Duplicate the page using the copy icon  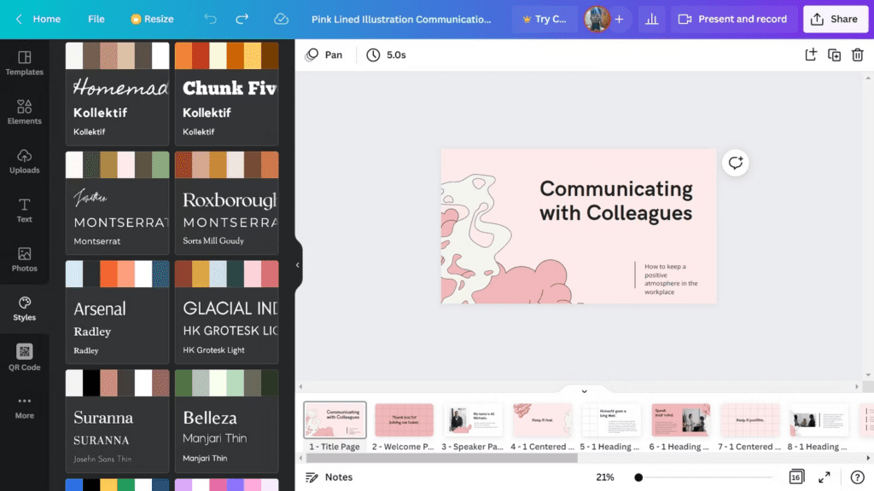(x=835, y=55)
